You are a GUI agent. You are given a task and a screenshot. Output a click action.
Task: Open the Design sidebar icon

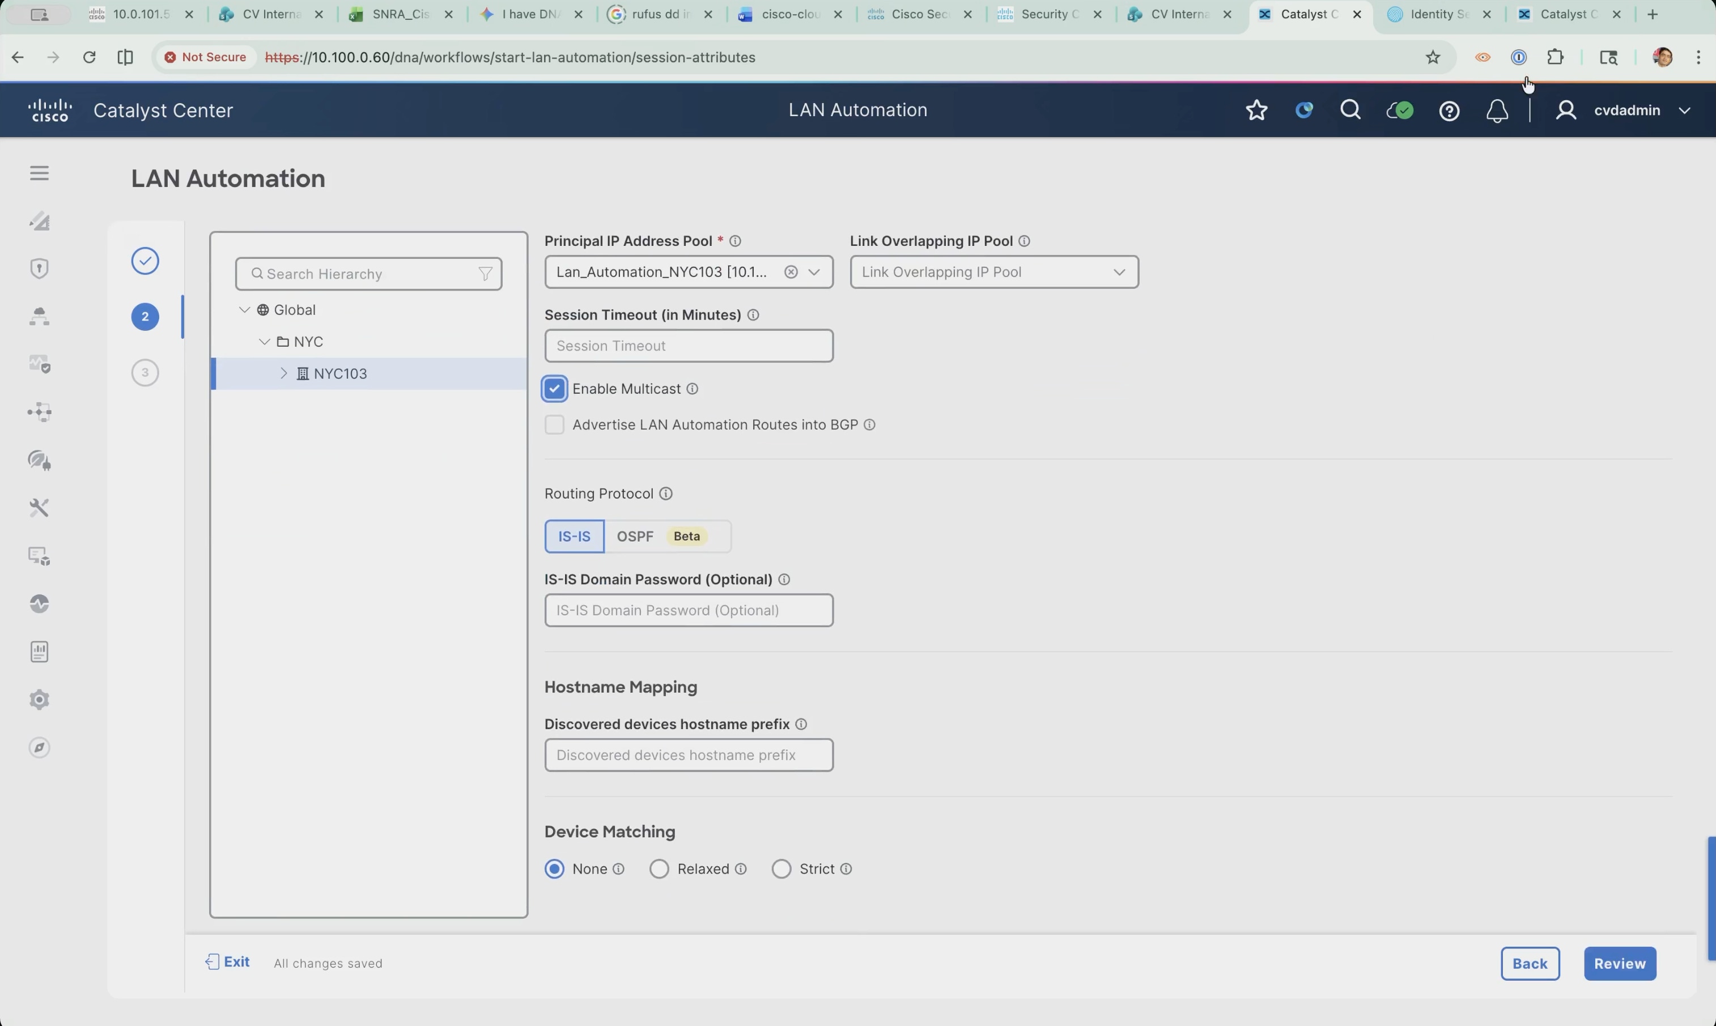click(x=40, y=220)
